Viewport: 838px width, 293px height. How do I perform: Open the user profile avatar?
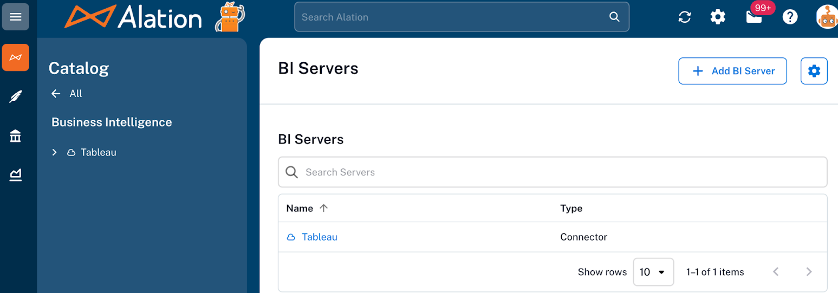(827, 17)
